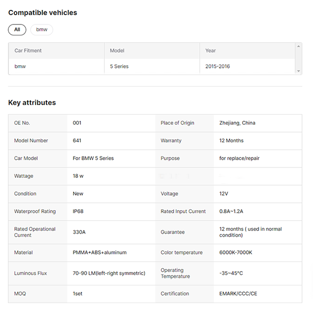Click the 5 Series model cell
The width and height of the screenshot is (313, 313).
tap(119, 66)
